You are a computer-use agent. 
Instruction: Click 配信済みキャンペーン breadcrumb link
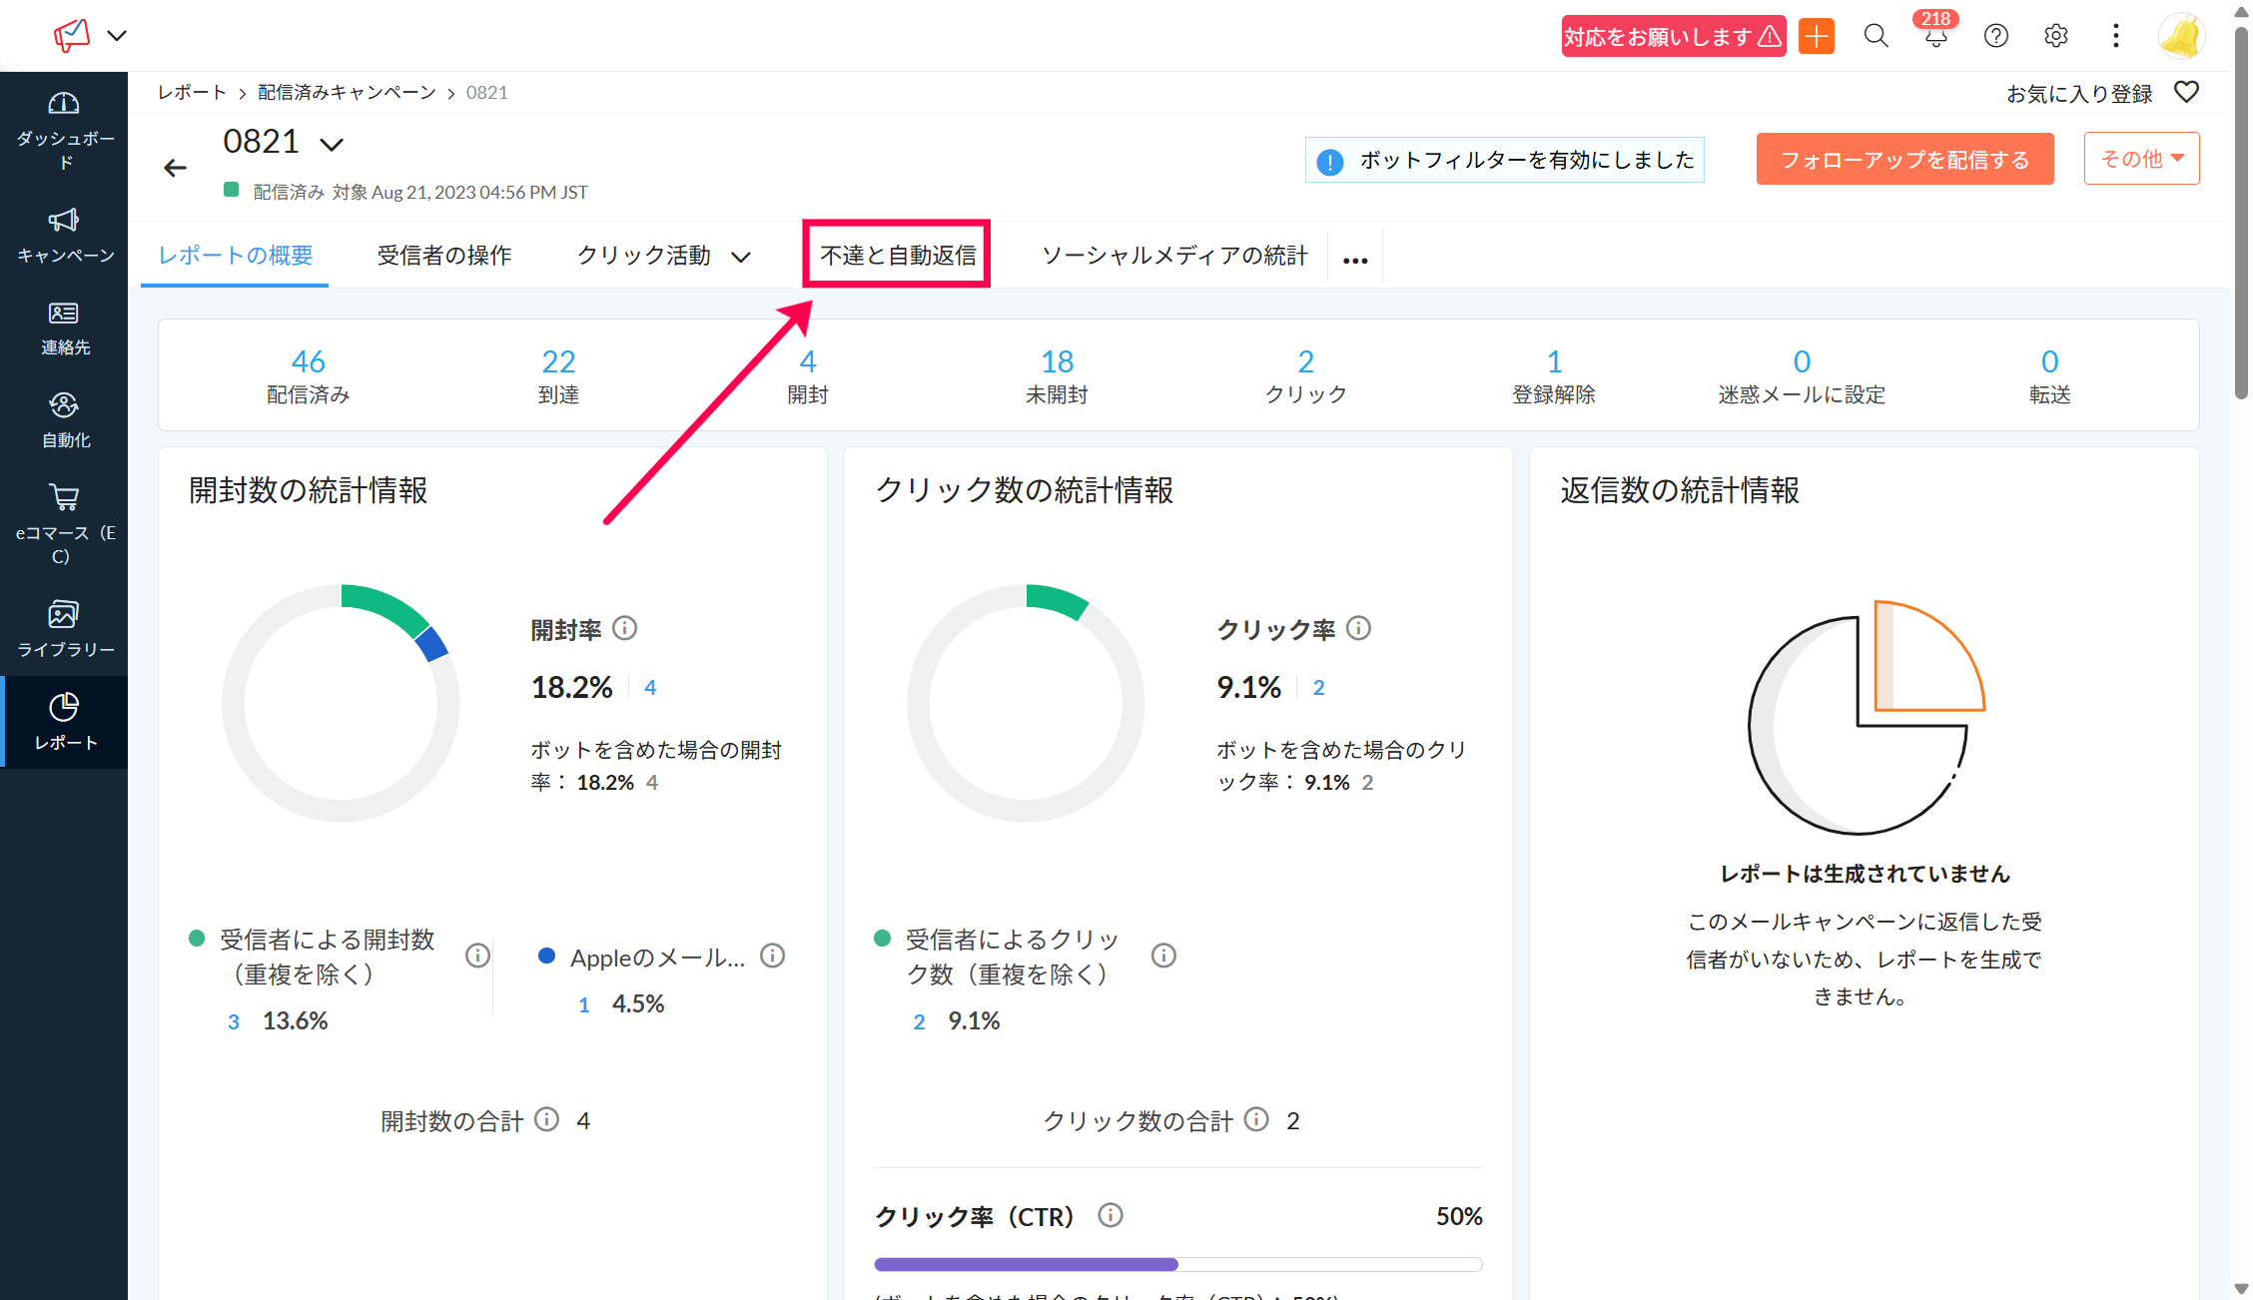pyautogui.click(x=347, y=93)
